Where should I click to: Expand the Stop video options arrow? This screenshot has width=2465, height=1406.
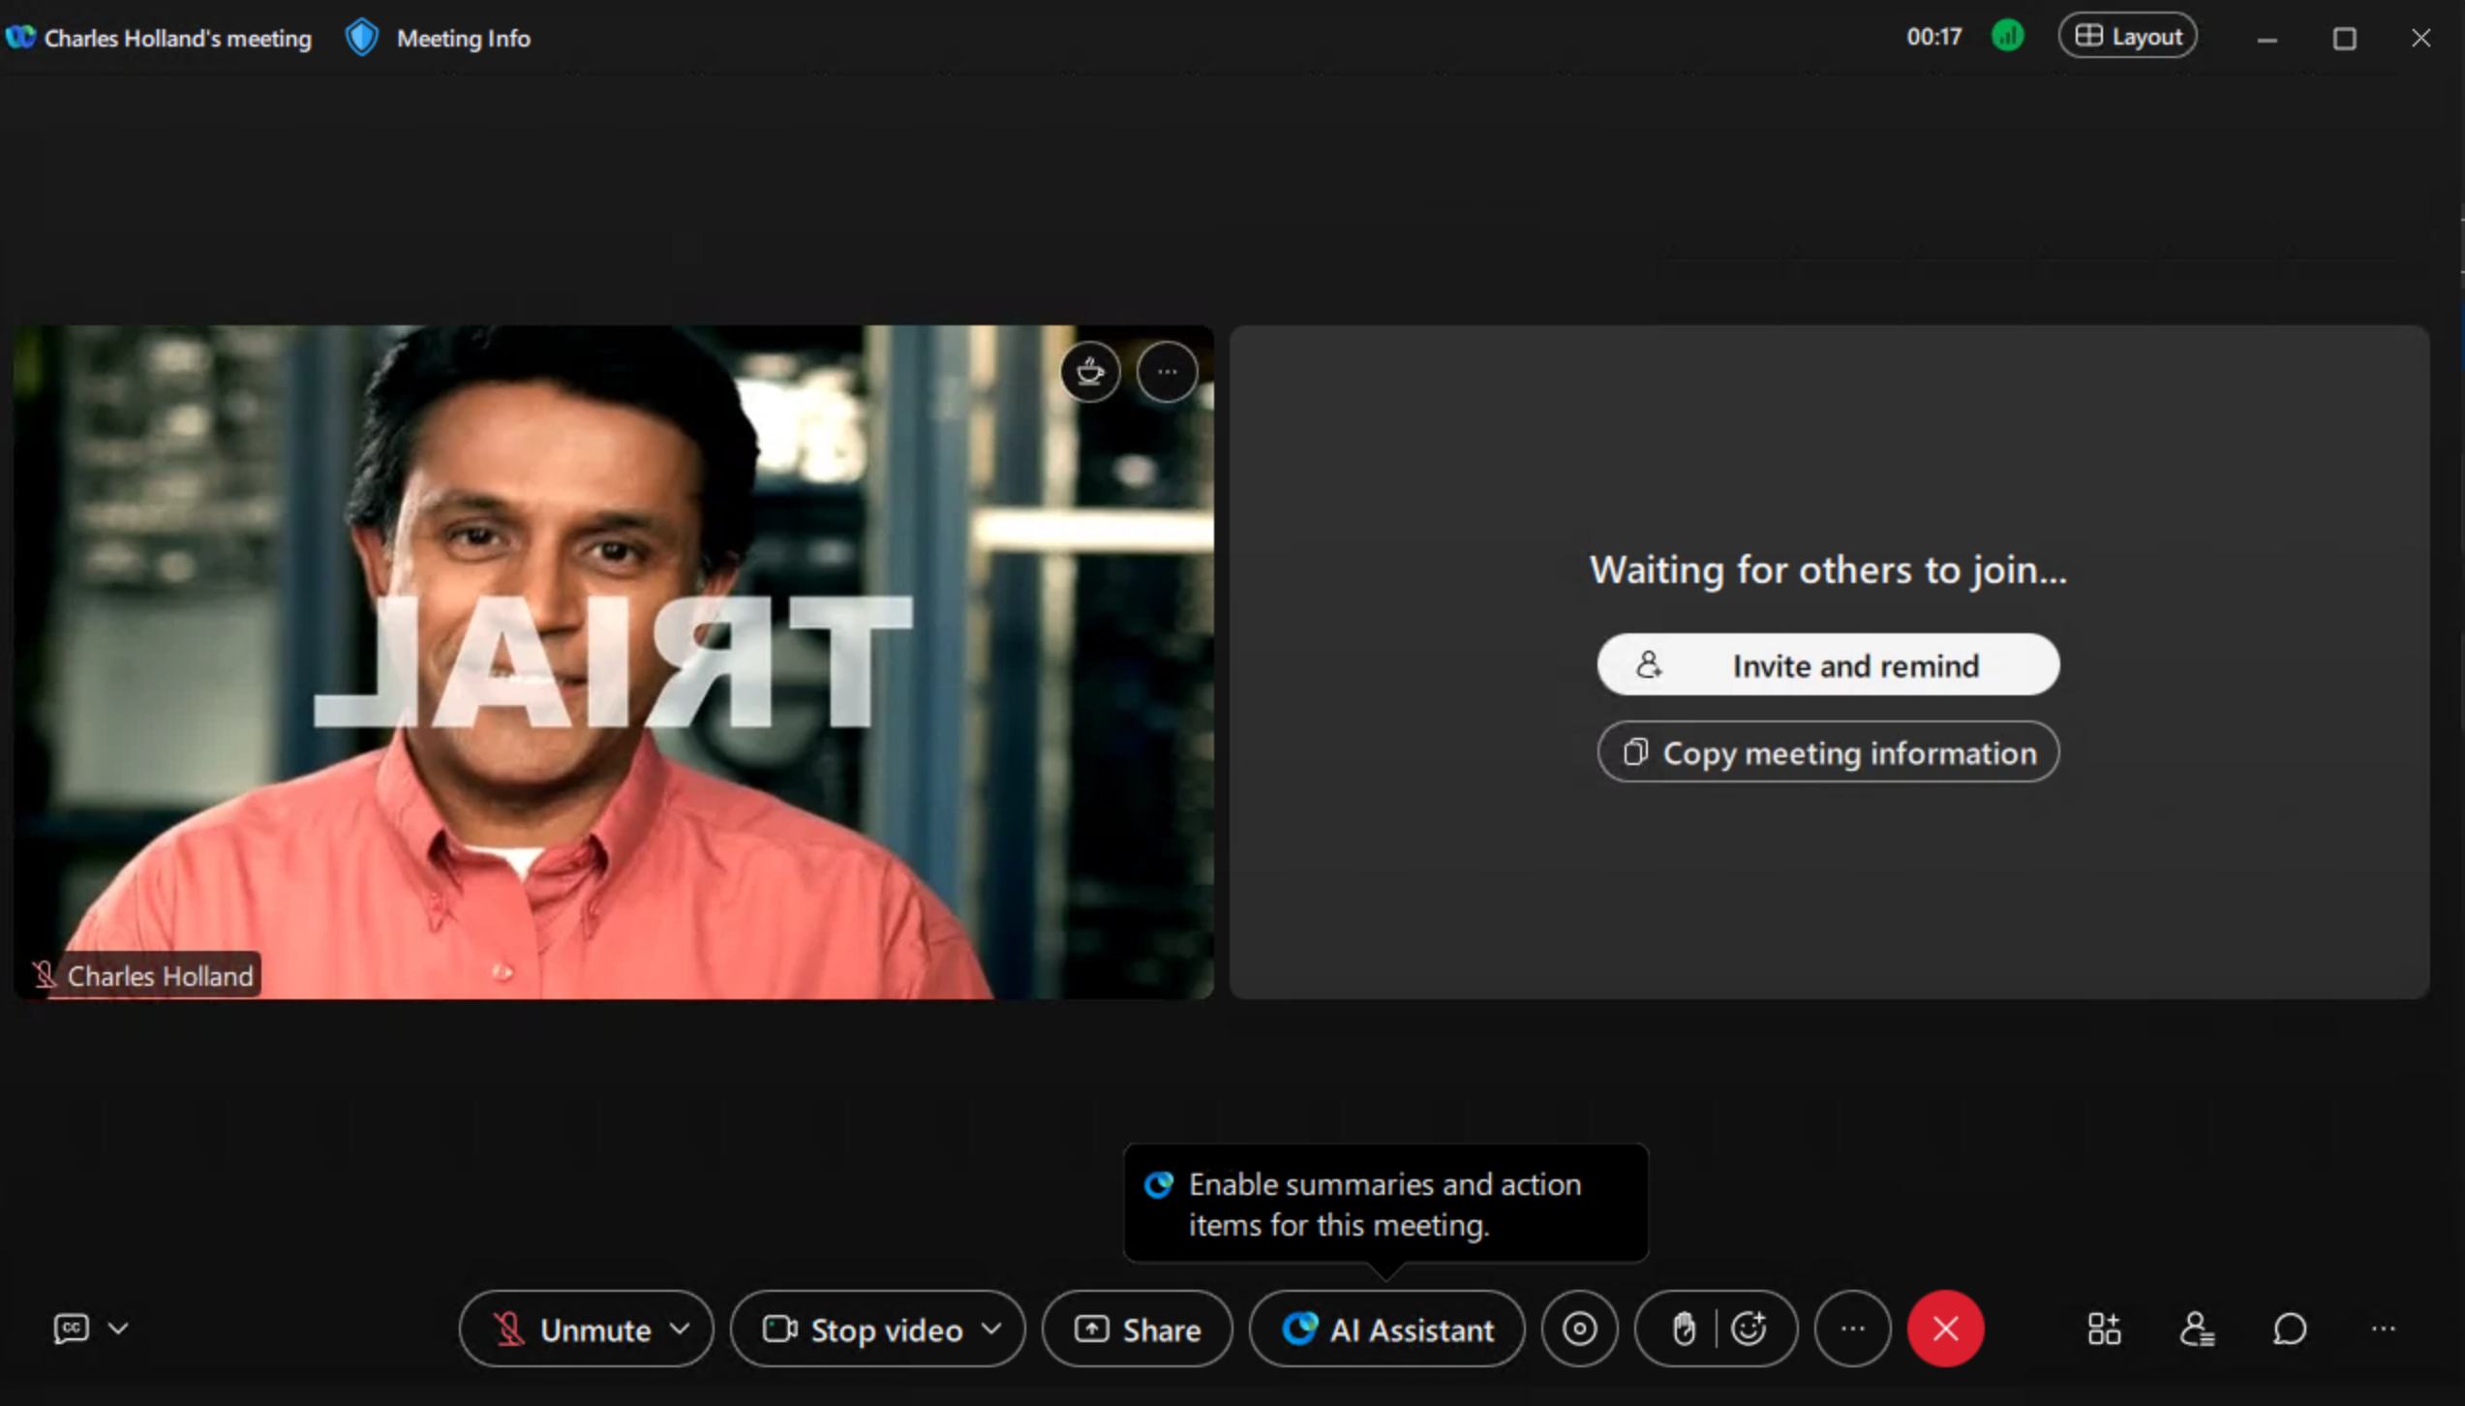point(991,1329)
